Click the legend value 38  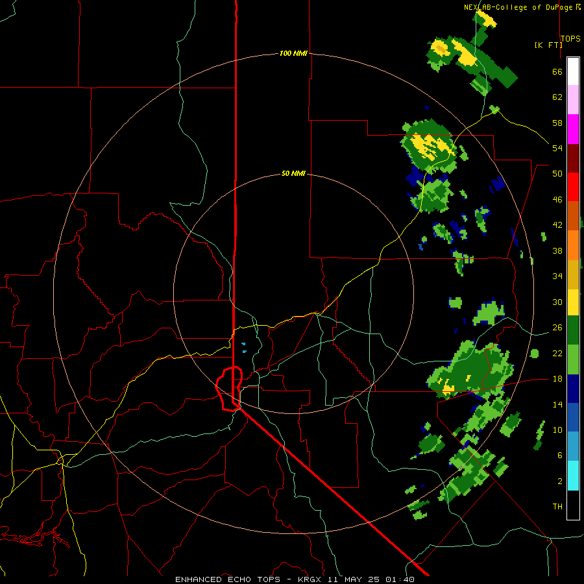[557, 250]
